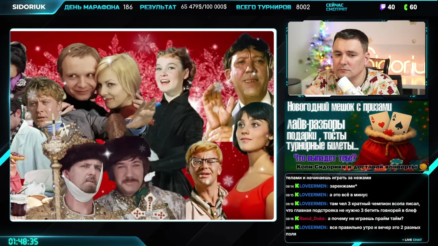Click the 'СЕЙЧАС СМОТРЯТ' label

[x=336, y=7]
